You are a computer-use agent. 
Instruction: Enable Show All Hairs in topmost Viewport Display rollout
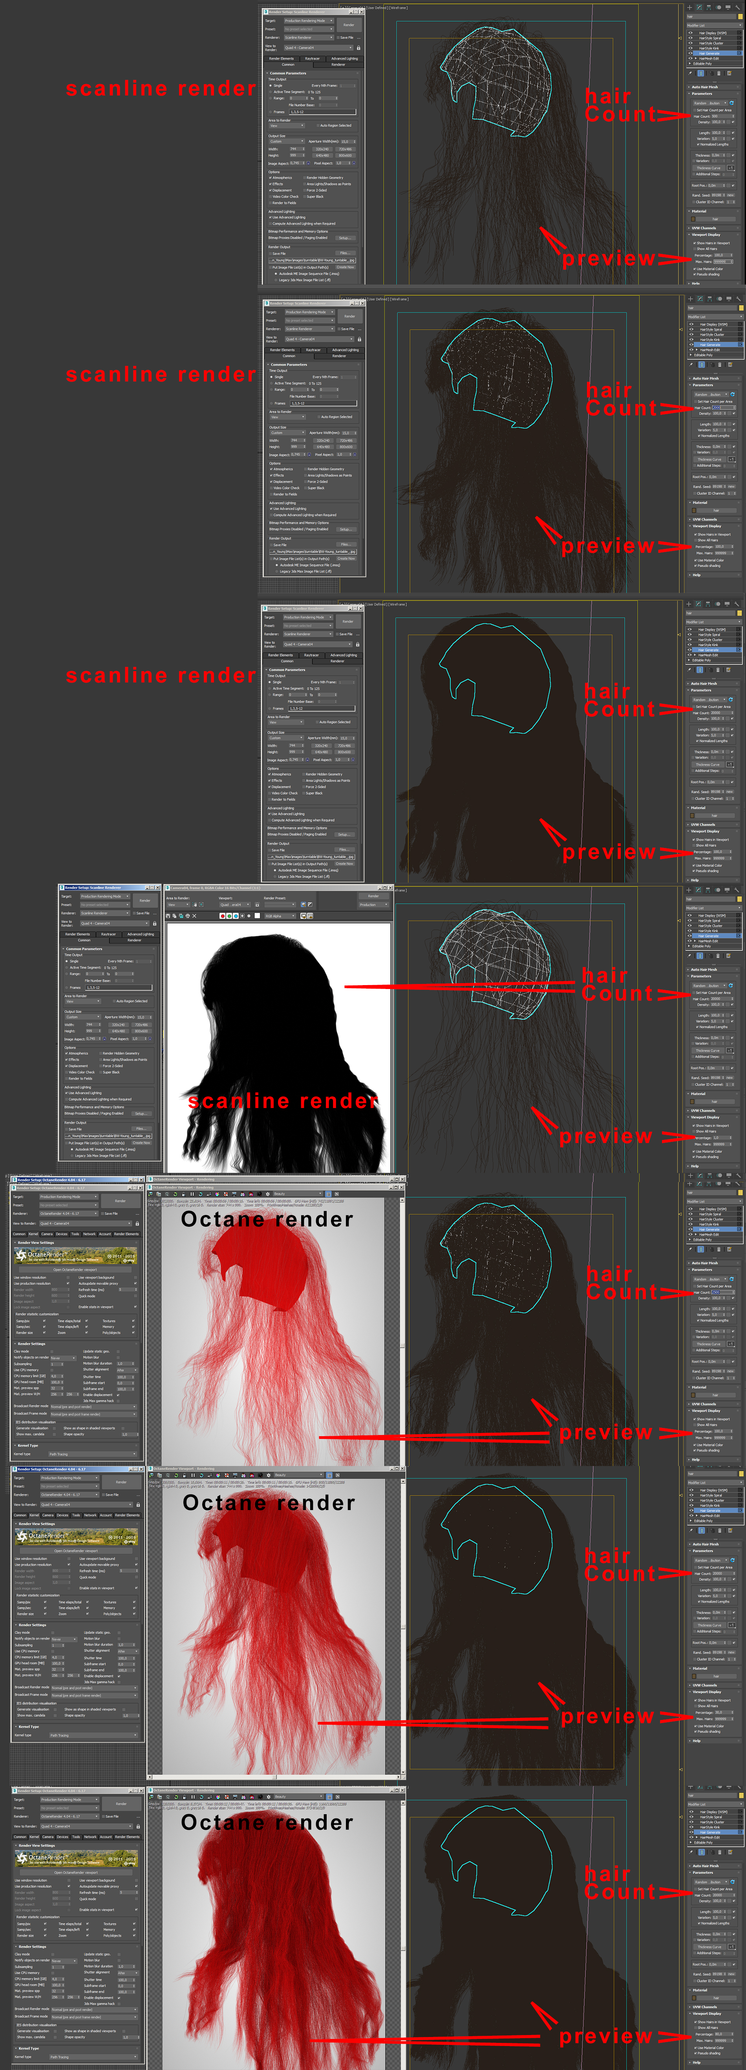694,249
